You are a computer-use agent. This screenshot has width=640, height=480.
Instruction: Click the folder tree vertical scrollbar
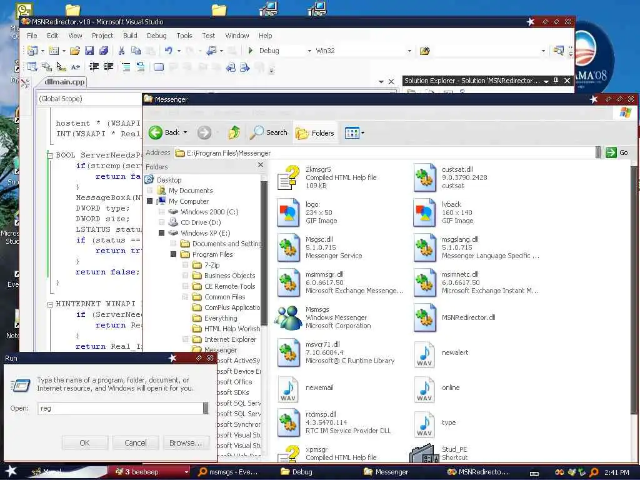pos(264,253)
